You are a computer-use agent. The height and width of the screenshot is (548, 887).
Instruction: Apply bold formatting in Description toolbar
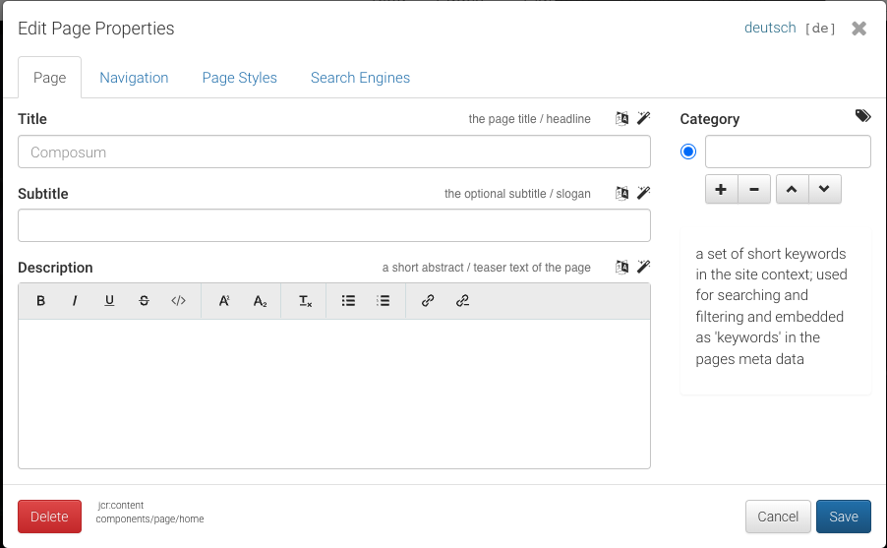tap(40, 301)
